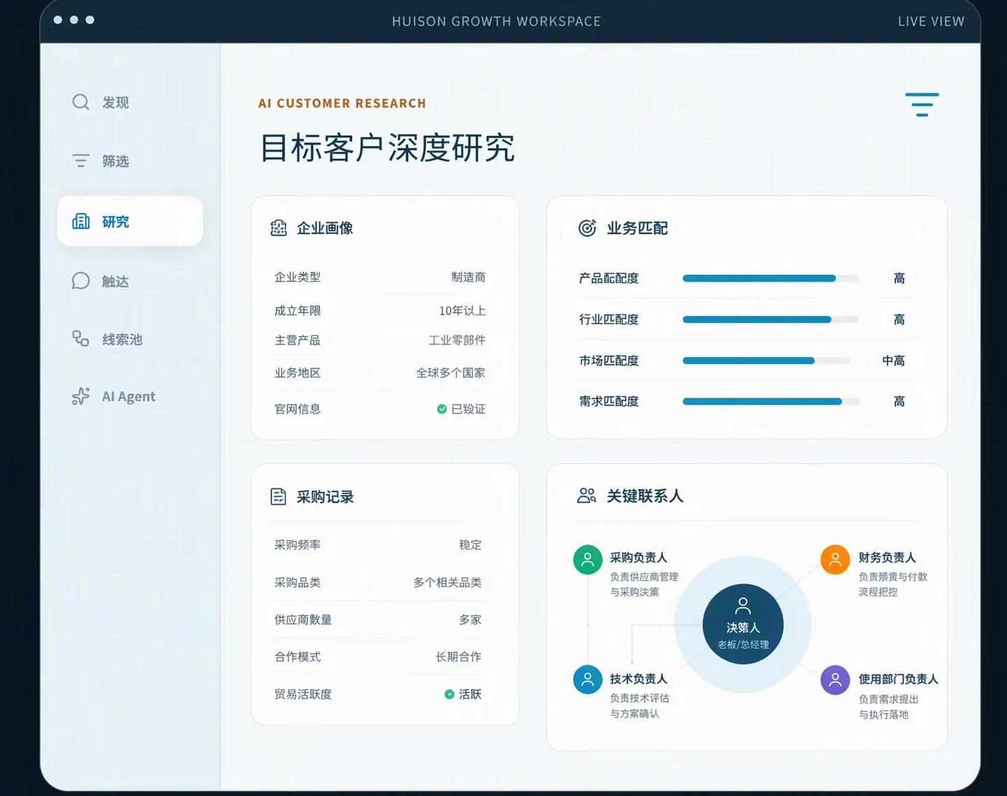Image resolution: width=1007 pixels, height=796 pixels.
Task: Click the central 决策人 circle
Action: [x=743, y=624]
